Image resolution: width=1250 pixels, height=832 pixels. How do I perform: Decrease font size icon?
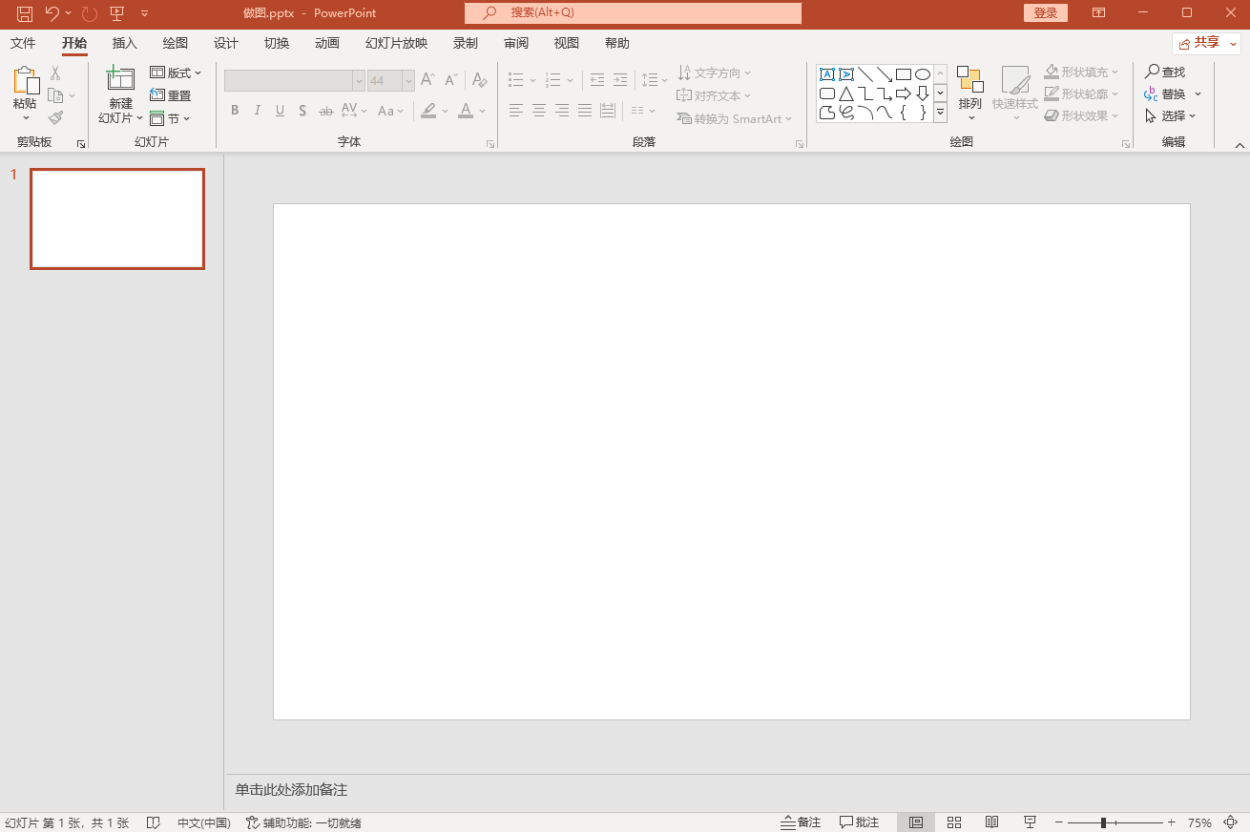450,81
